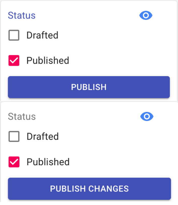Select the blue Status heading text
The image size is (178, 205).
[x=22, y=15]
